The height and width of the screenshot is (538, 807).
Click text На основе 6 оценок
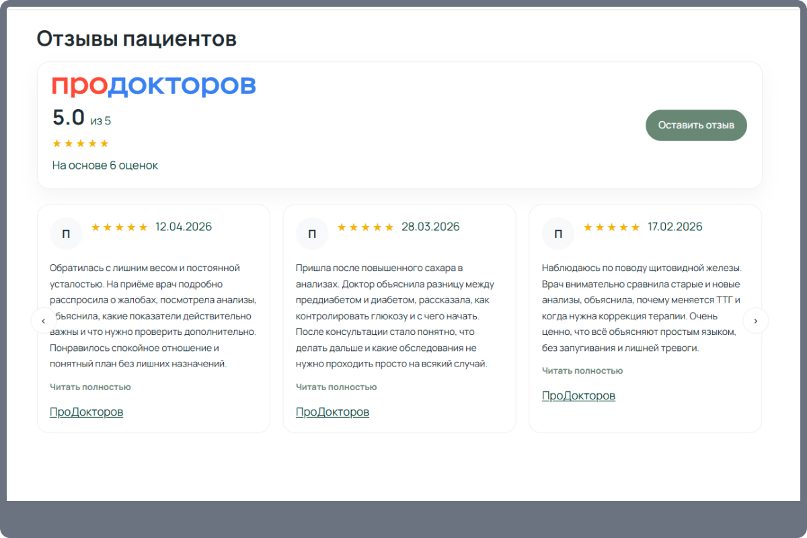point(105,165)
